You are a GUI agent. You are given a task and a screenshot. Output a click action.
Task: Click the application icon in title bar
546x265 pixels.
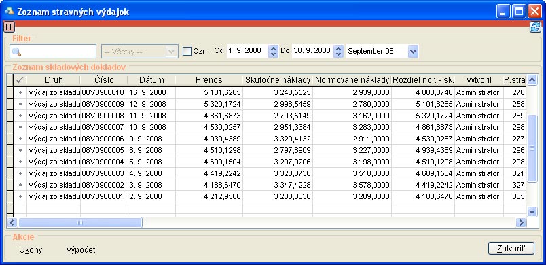[9, 11]
